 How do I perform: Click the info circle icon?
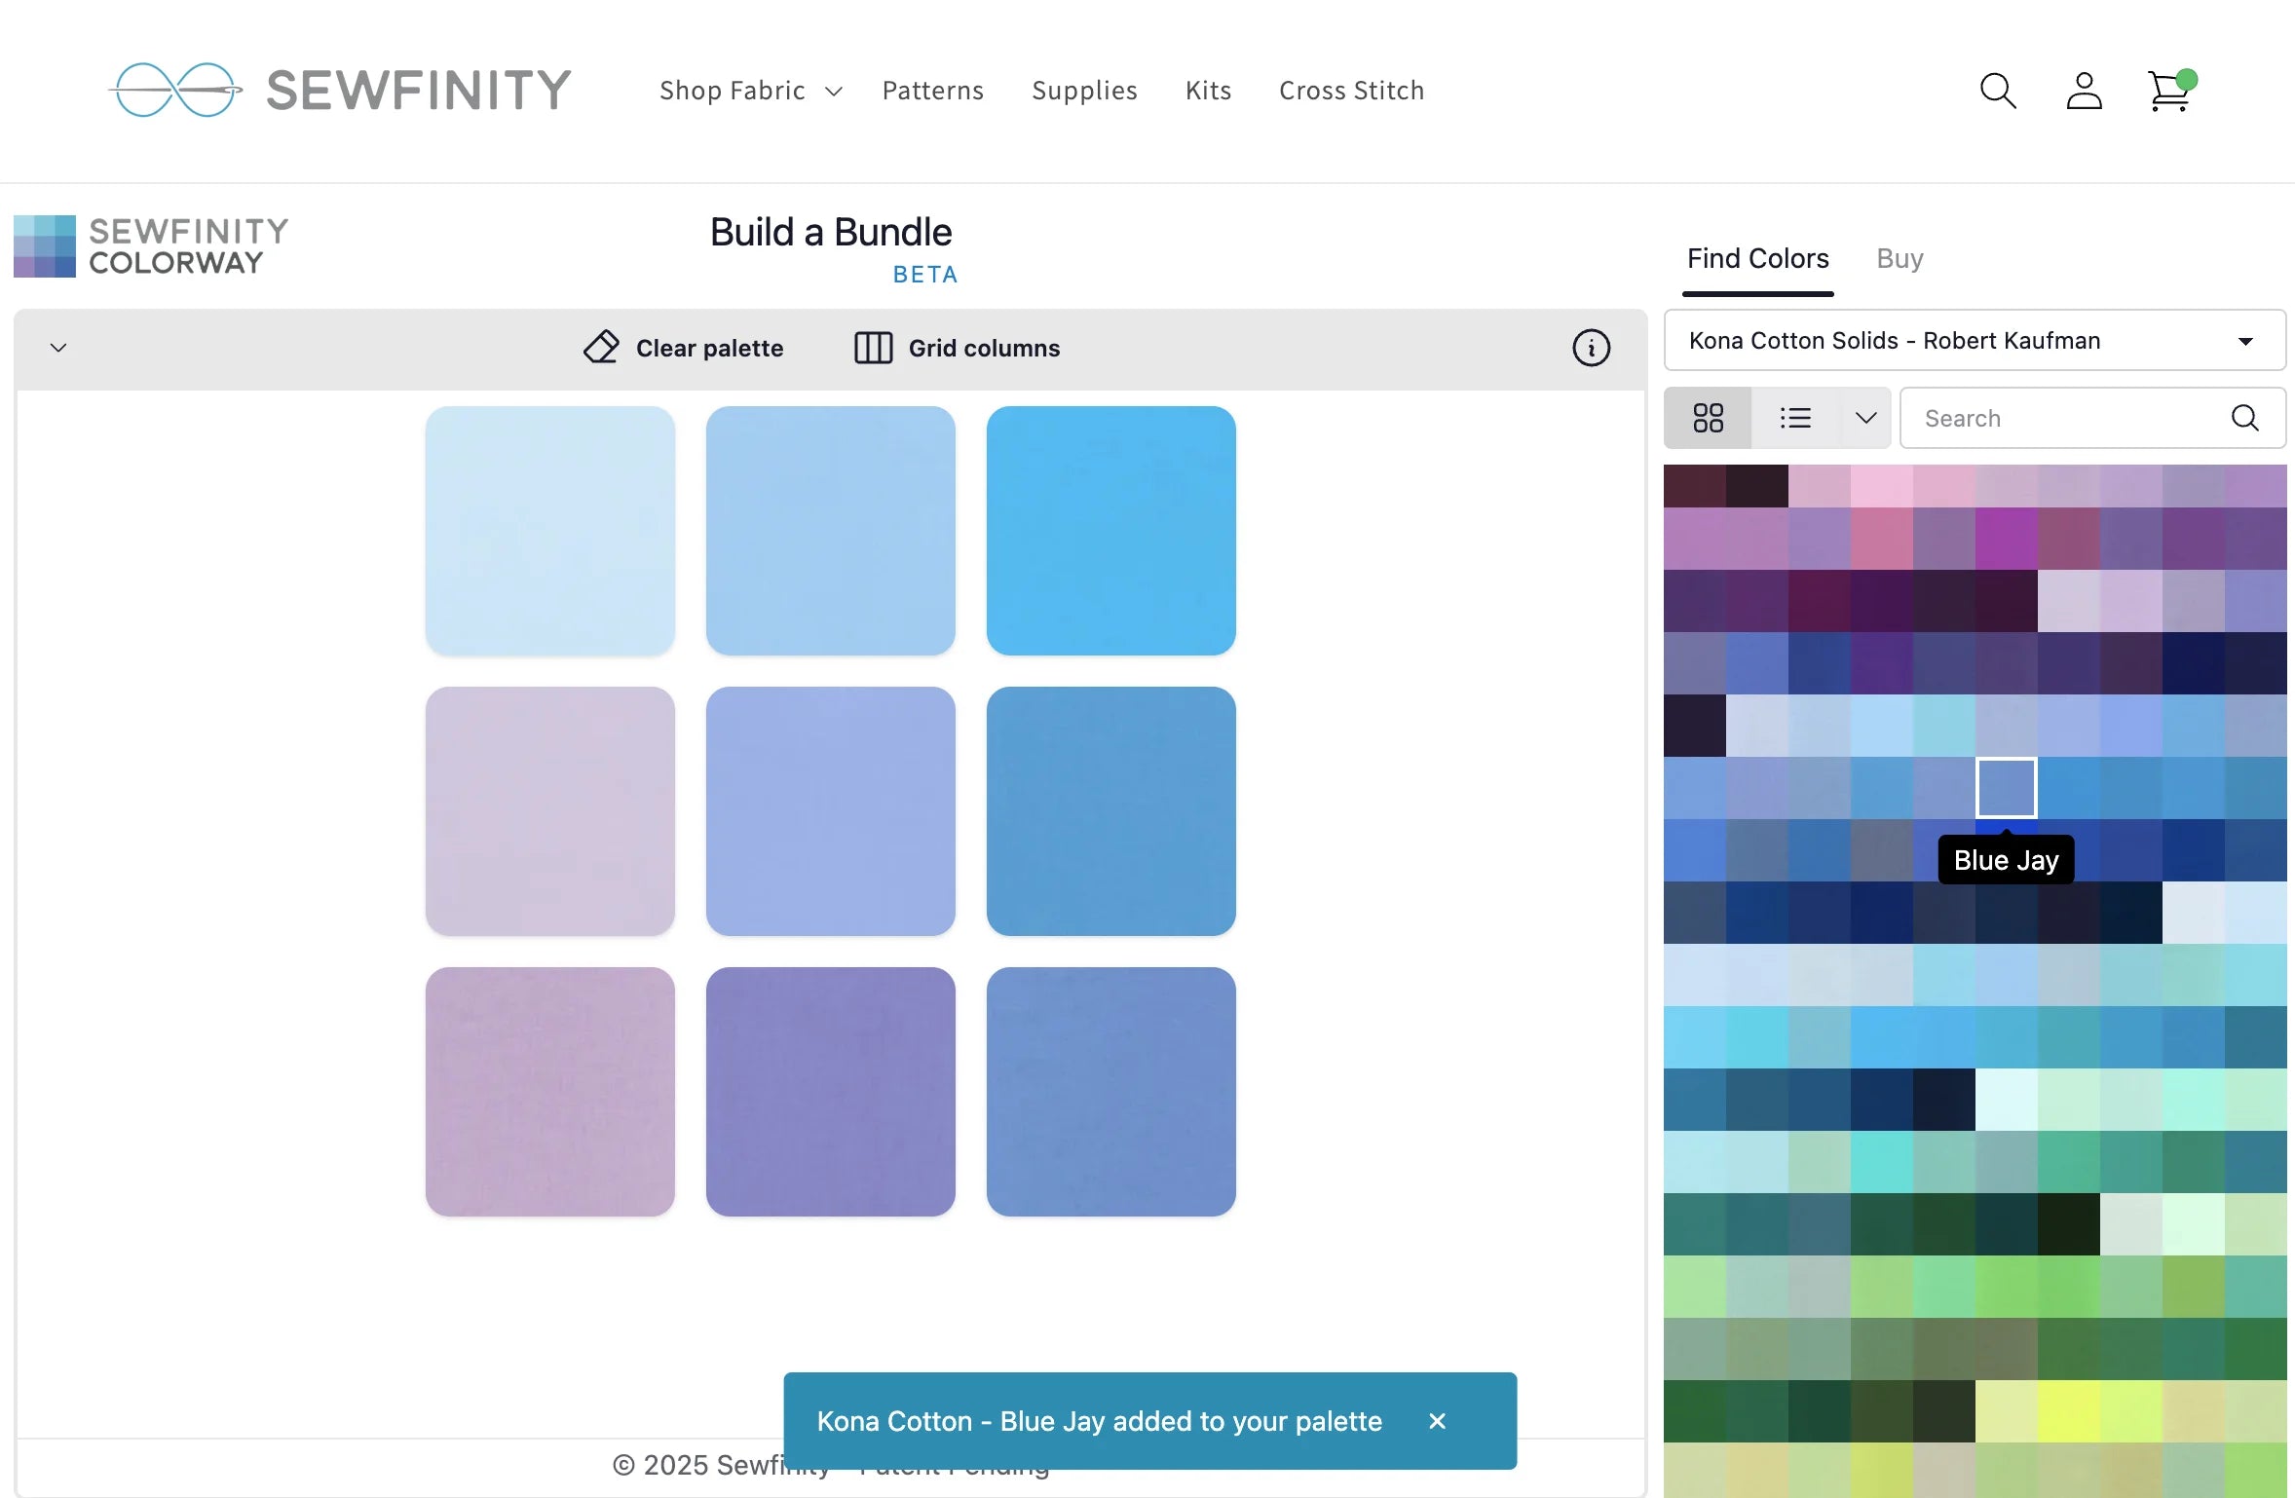[1591, 348]
